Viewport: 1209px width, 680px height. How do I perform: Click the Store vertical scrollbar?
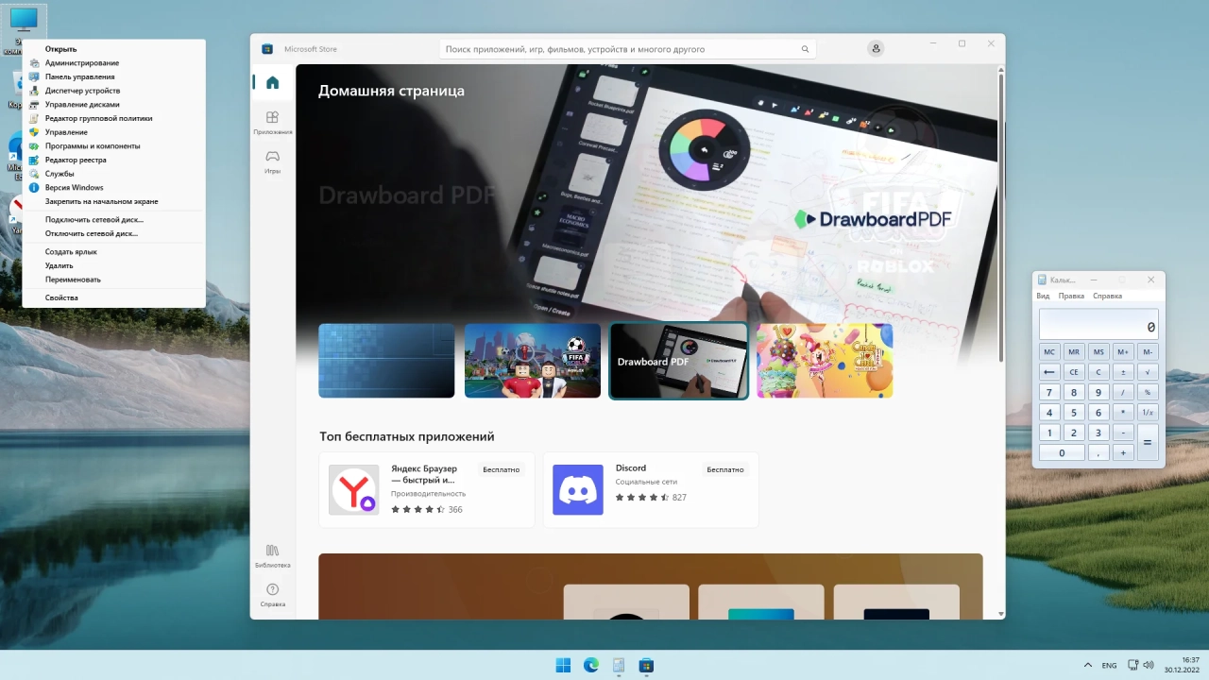[x=1000, y=217]
